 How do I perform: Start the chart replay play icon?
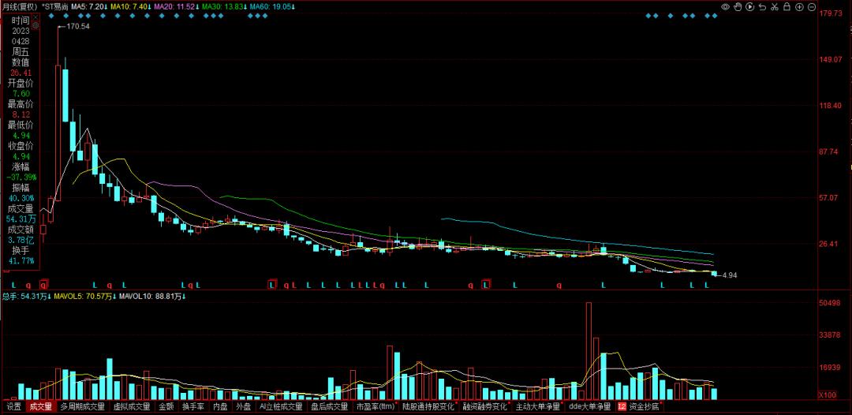750,7
